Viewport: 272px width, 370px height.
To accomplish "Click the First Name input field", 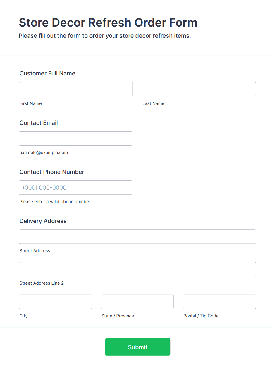I will click(x=76, y=89).
